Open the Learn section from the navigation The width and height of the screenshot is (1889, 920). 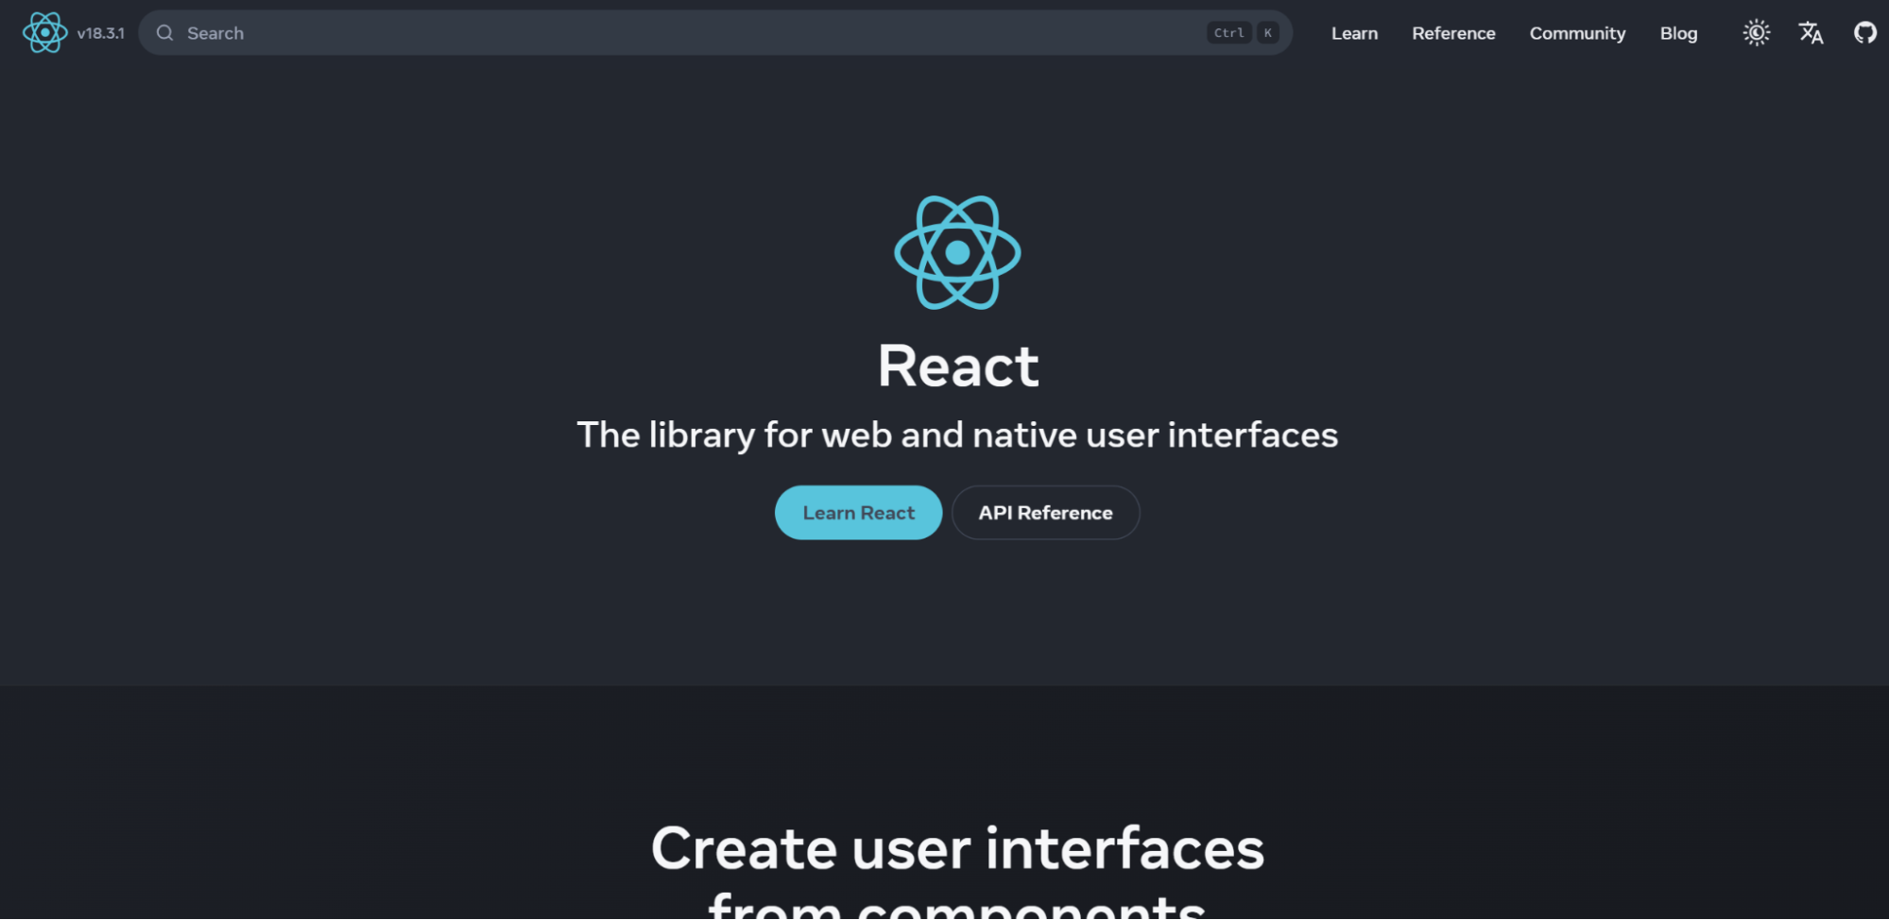pyautogui.click(x=1353, y=32)
